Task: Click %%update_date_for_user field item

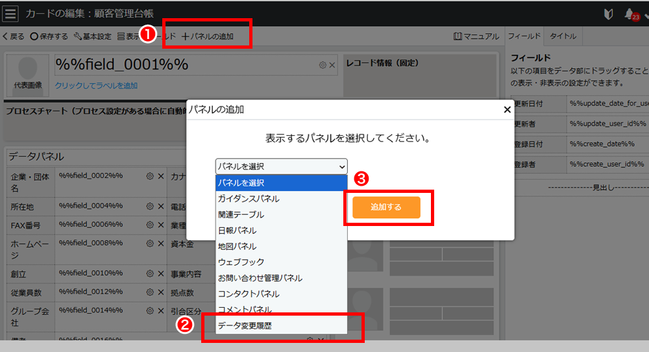Action: coord(608,103)
